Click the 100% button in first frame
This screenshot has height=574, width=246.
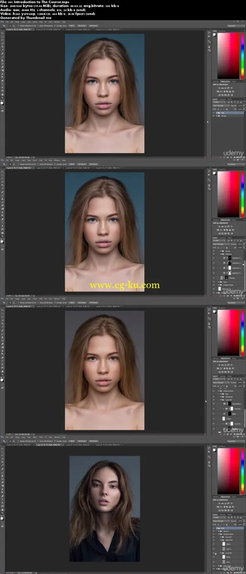click(72, 26)
